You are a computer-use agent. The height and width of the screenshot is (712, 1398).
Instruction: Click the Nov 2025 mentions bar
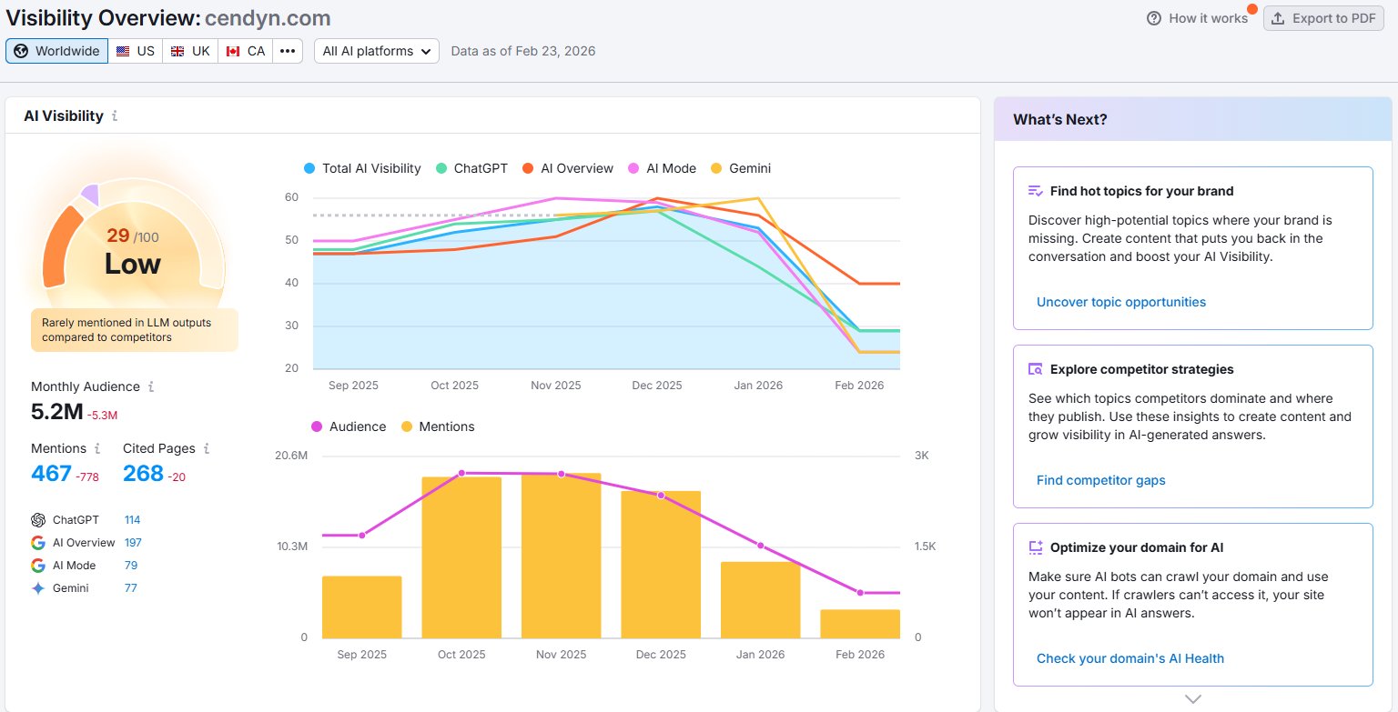point(561,556)
